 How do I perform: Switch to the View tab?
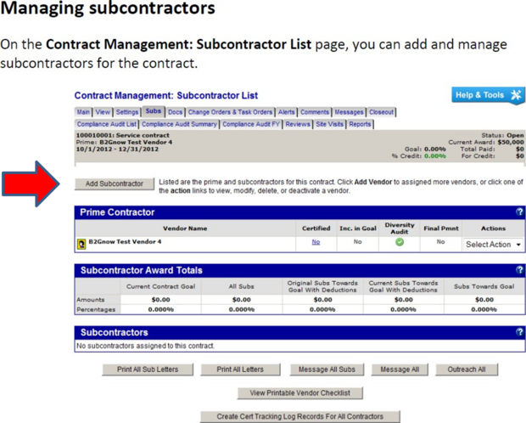[103, 112]
